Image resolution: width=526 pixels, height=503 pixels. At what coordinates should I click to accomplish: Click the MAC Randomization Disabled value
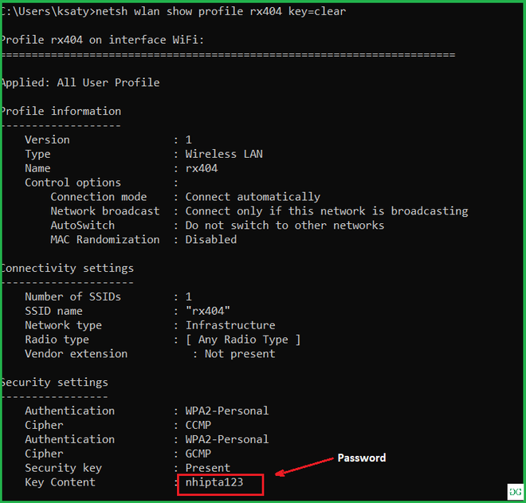point(211,240)
